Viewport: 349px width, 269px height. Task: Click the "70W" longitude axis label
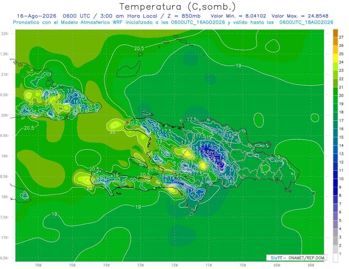pyautogui.click(x=243, y=265)
